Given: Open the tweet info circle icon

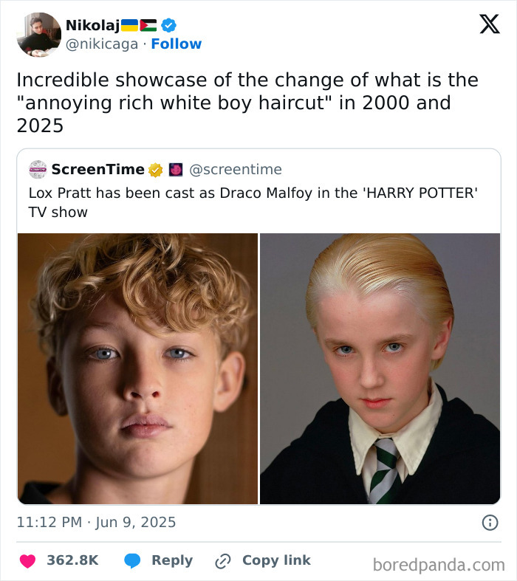Looking at the screenshot, I should (490, 523).
